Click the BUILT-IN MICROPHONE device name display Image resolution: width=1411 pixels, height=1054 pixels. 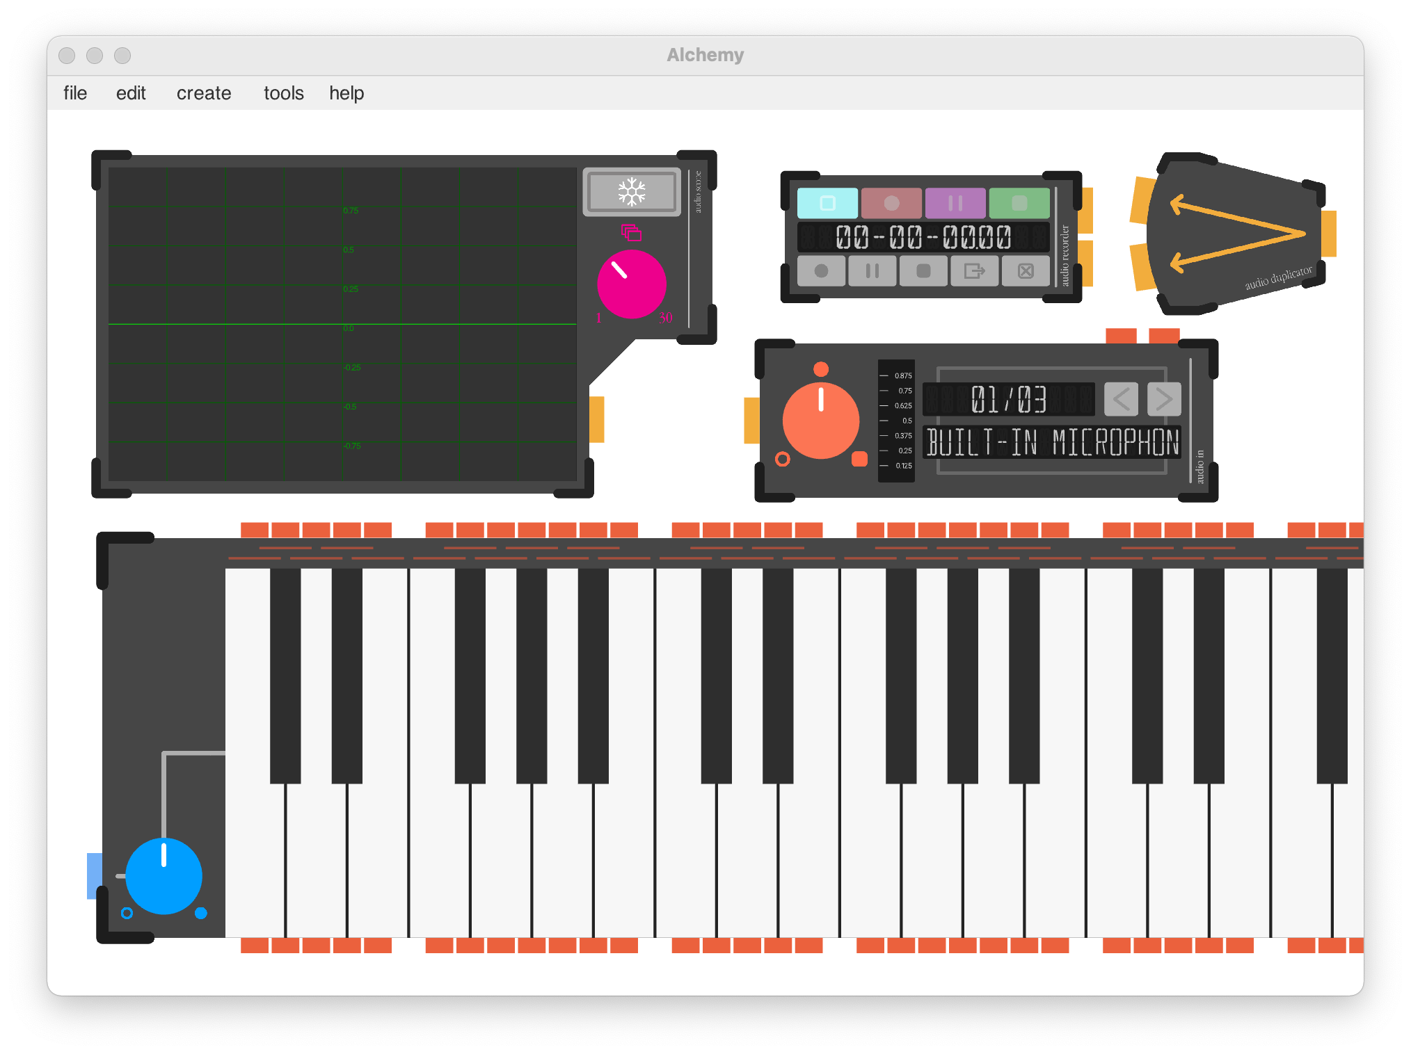pyautogui.click(x=1052, y=442)
